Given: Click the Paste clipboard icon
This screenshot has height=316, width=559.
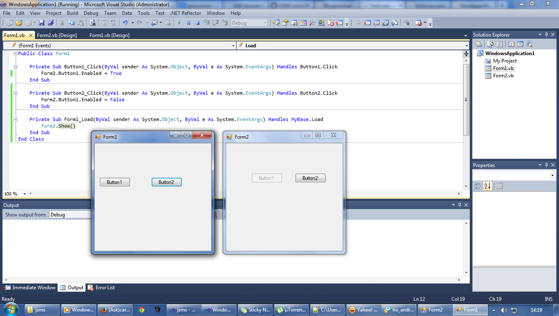Looking at the screenshot, I should (80, 23).
